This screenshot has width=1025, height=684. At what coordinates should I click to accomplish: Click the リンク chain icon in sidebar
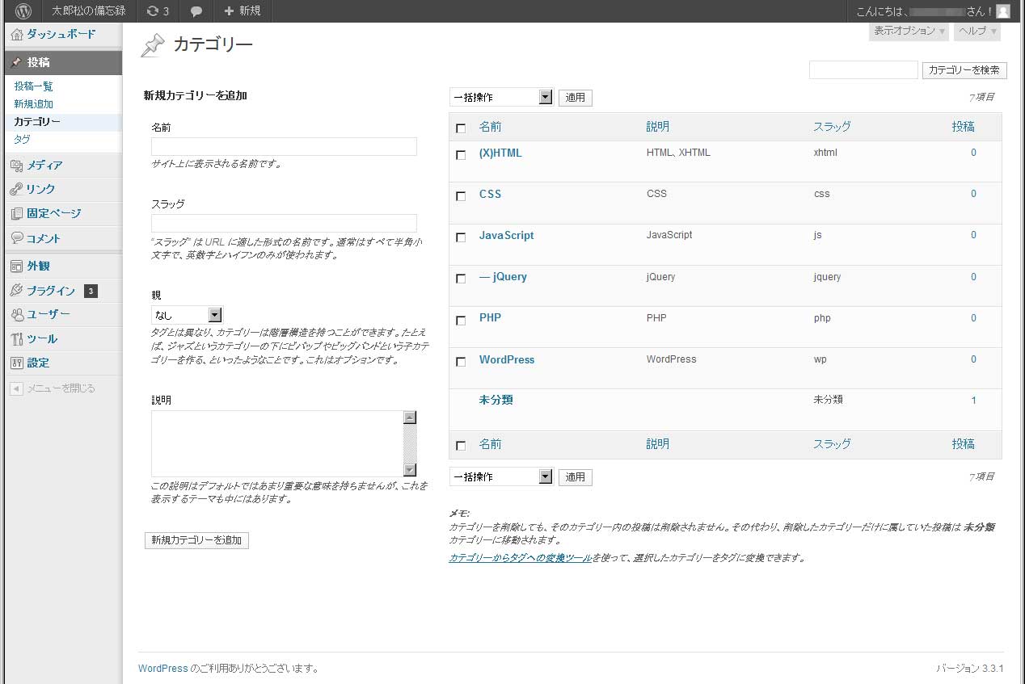17,189
